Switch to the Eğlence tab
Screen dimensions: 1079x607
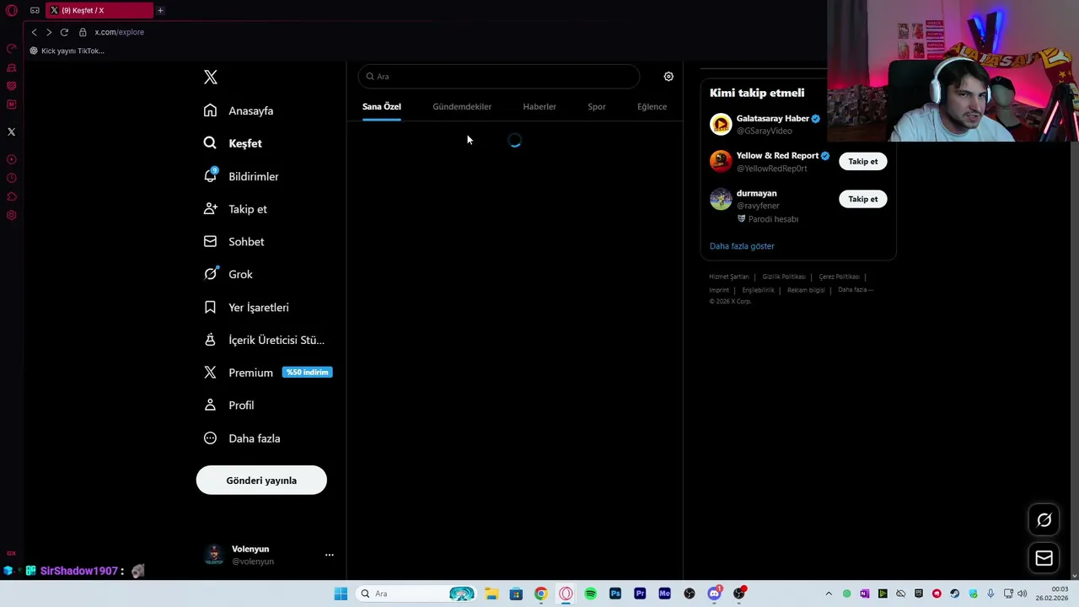pos(652,107)
